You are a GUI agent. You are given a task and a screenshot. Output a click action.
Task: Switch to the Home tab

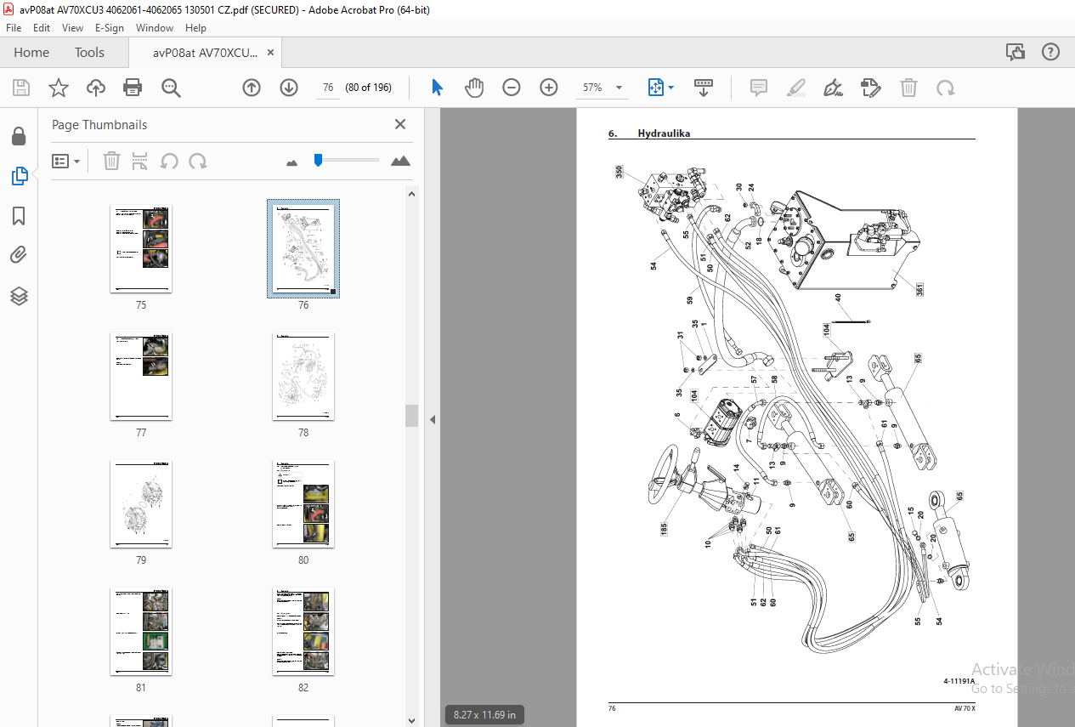[x=31, y=53]
